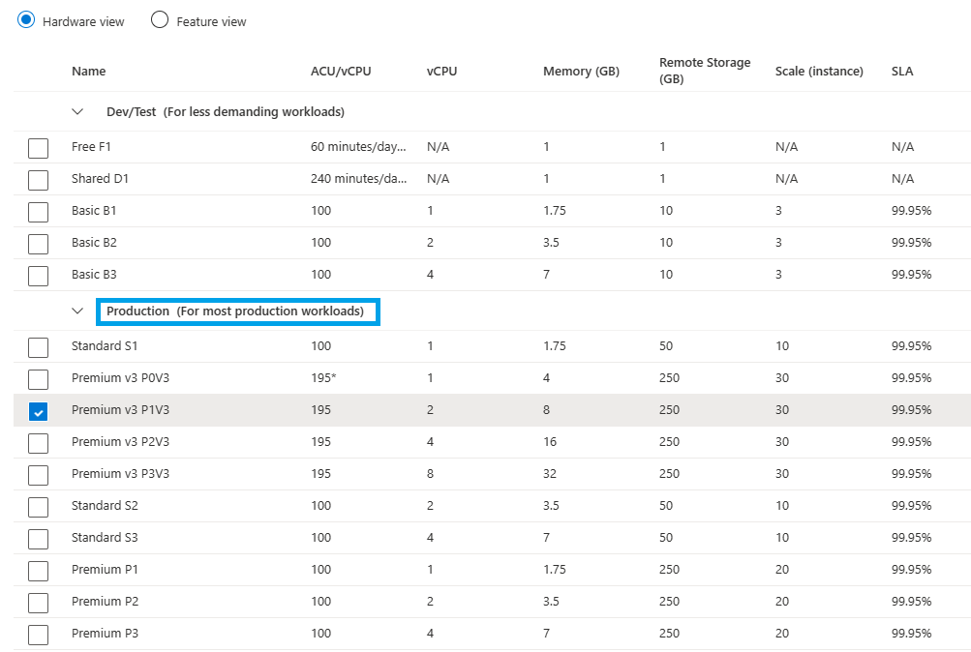Click the ACU/vCPU column header

click(341, 72)
